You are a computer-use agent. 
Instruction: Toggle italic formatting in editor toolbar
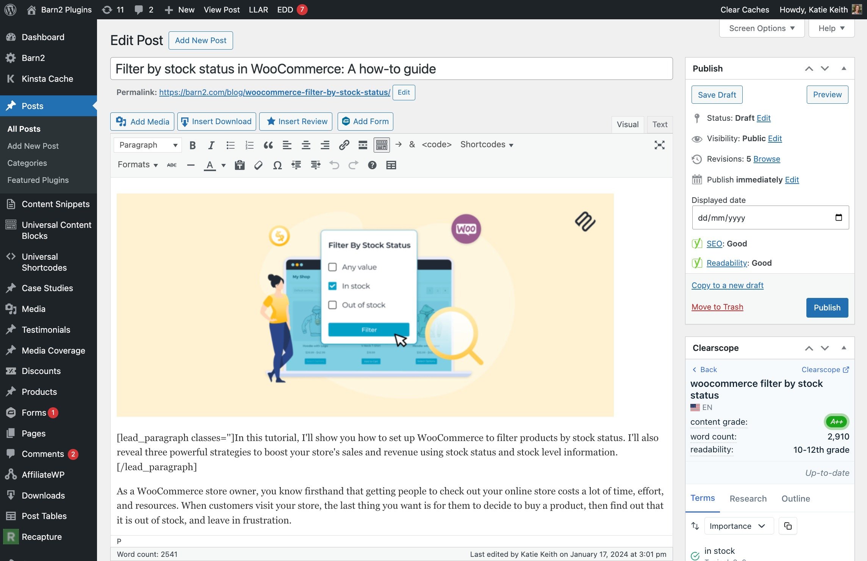tap(211, 145)
